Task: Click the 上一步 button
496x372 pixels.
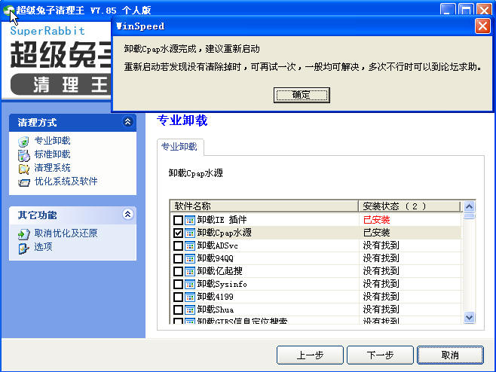Action: click(310, 355)
